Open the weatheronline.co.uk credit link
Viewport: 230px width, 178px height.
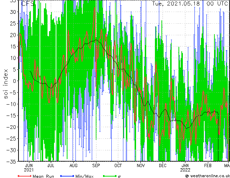208,176
